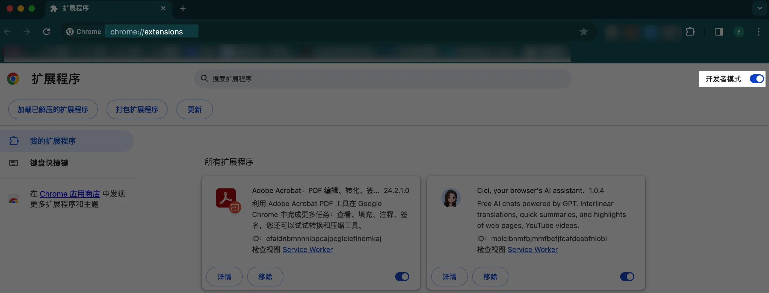Click the Cici assistant avatar icon
Image resolution: width=769 pixels, height=293 pixels.
point(451,198)
